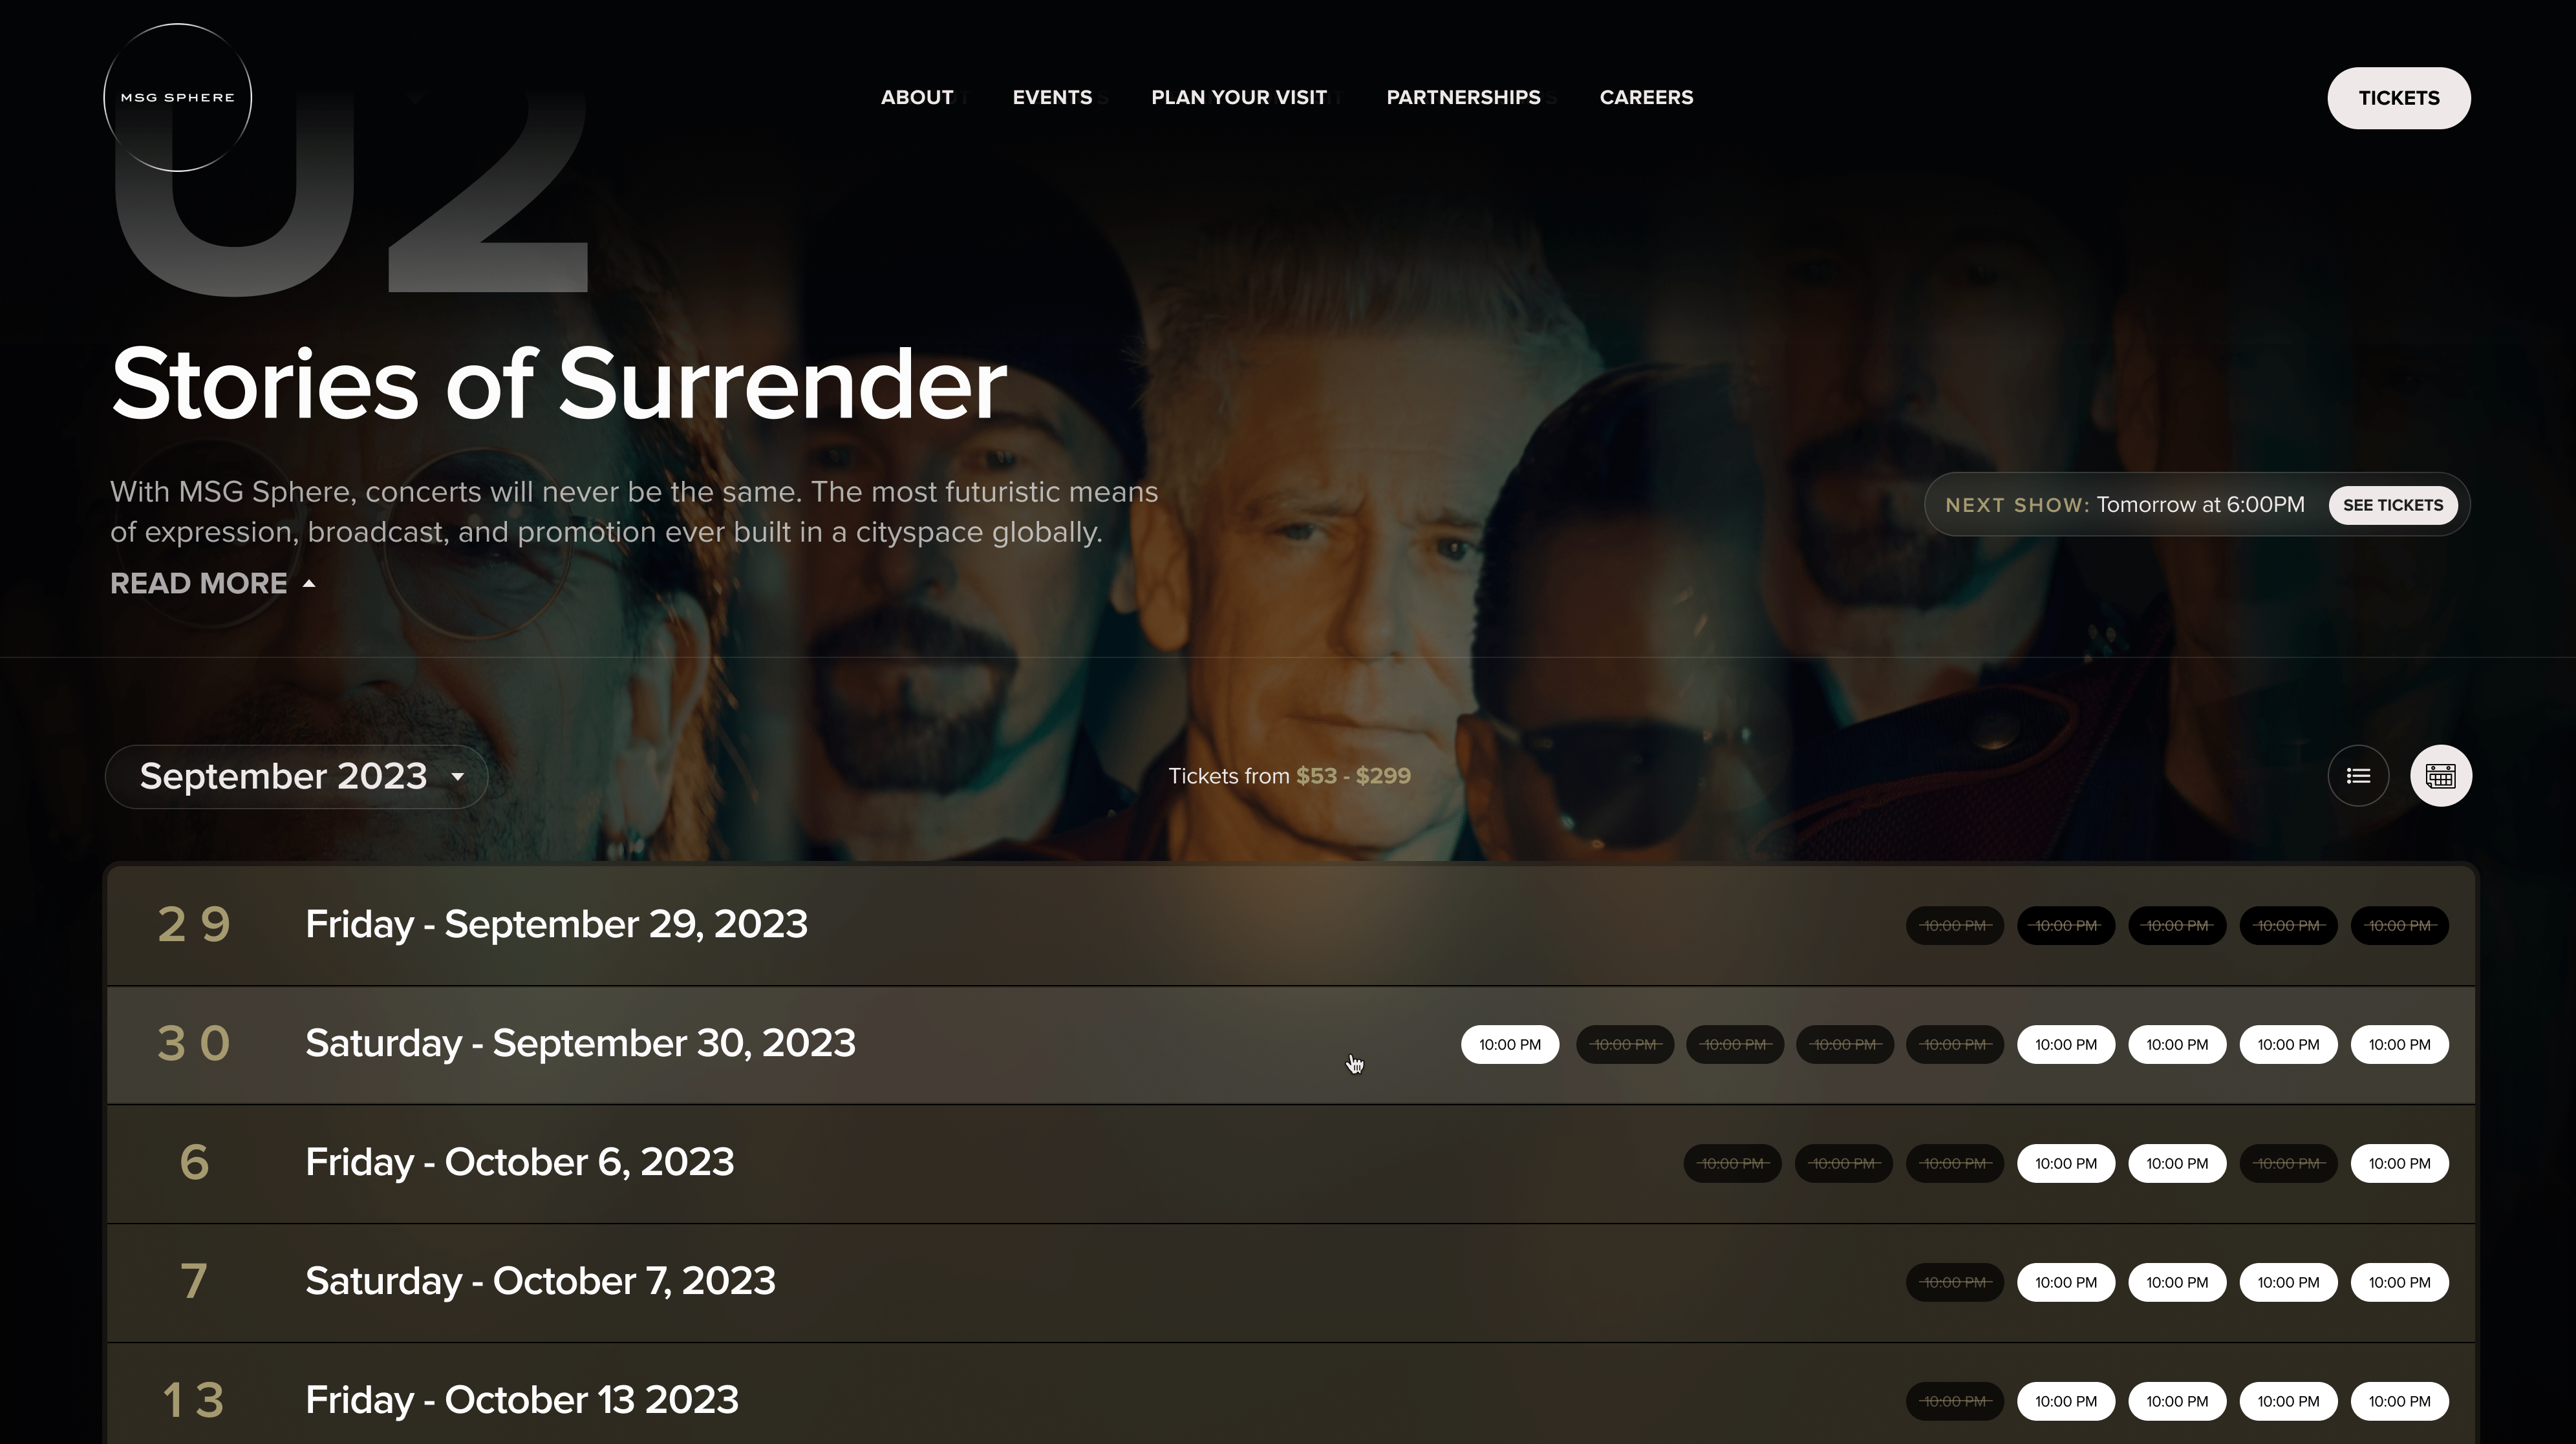The width and height of the screenshot is (2576, 1444).
Task: Switch to calendar view icon
Action: point(2440,776)
